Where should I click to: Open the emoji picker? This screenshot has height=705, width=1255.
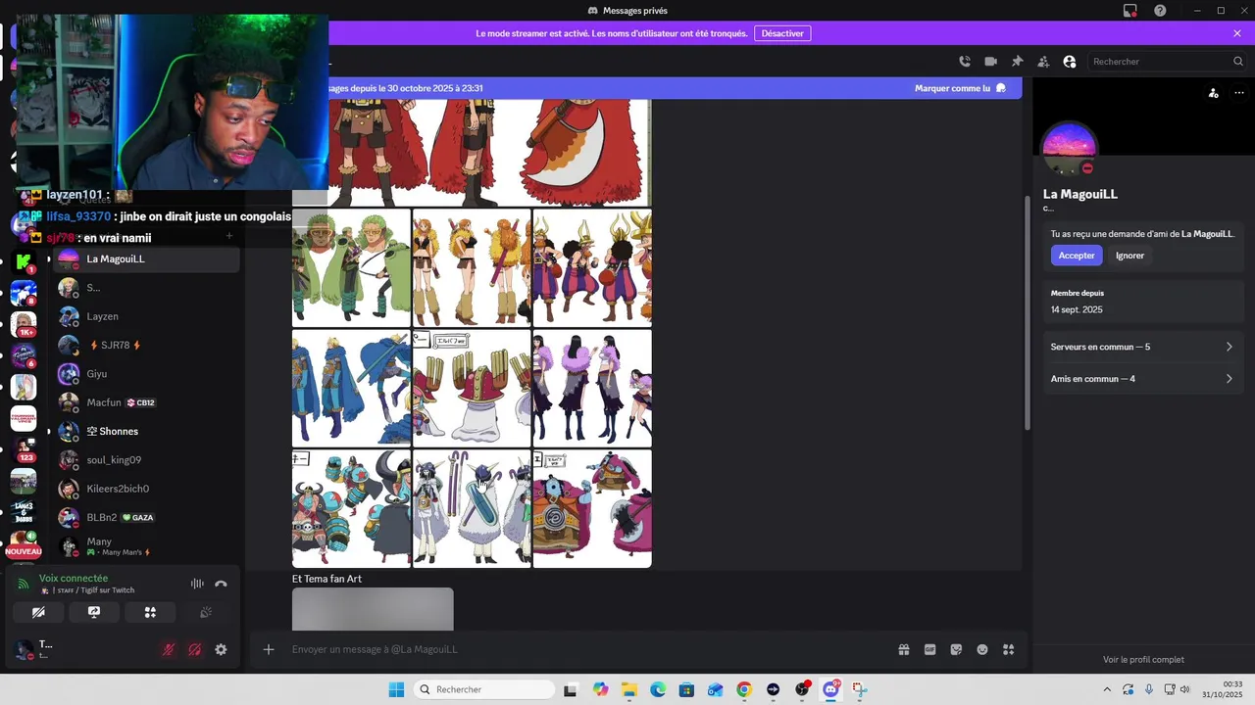pyautogui.click(x=982, y=649)
